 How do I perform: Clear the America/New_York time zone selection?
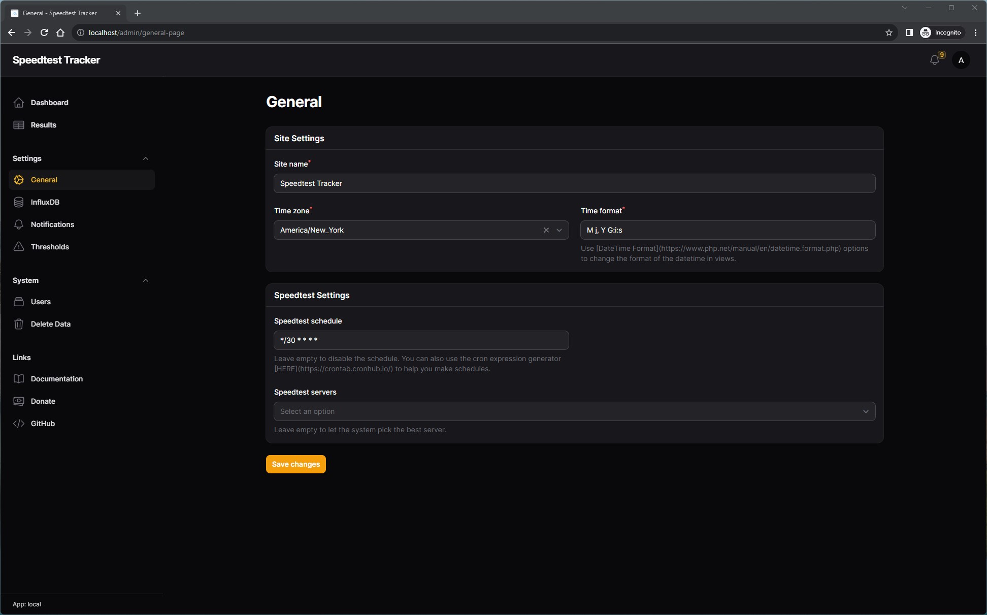point(546,230)
